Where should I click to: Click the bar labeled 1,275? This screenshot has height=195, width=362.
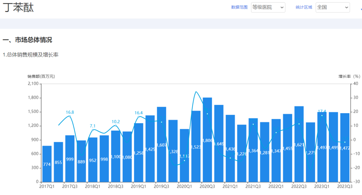point(310,152)
